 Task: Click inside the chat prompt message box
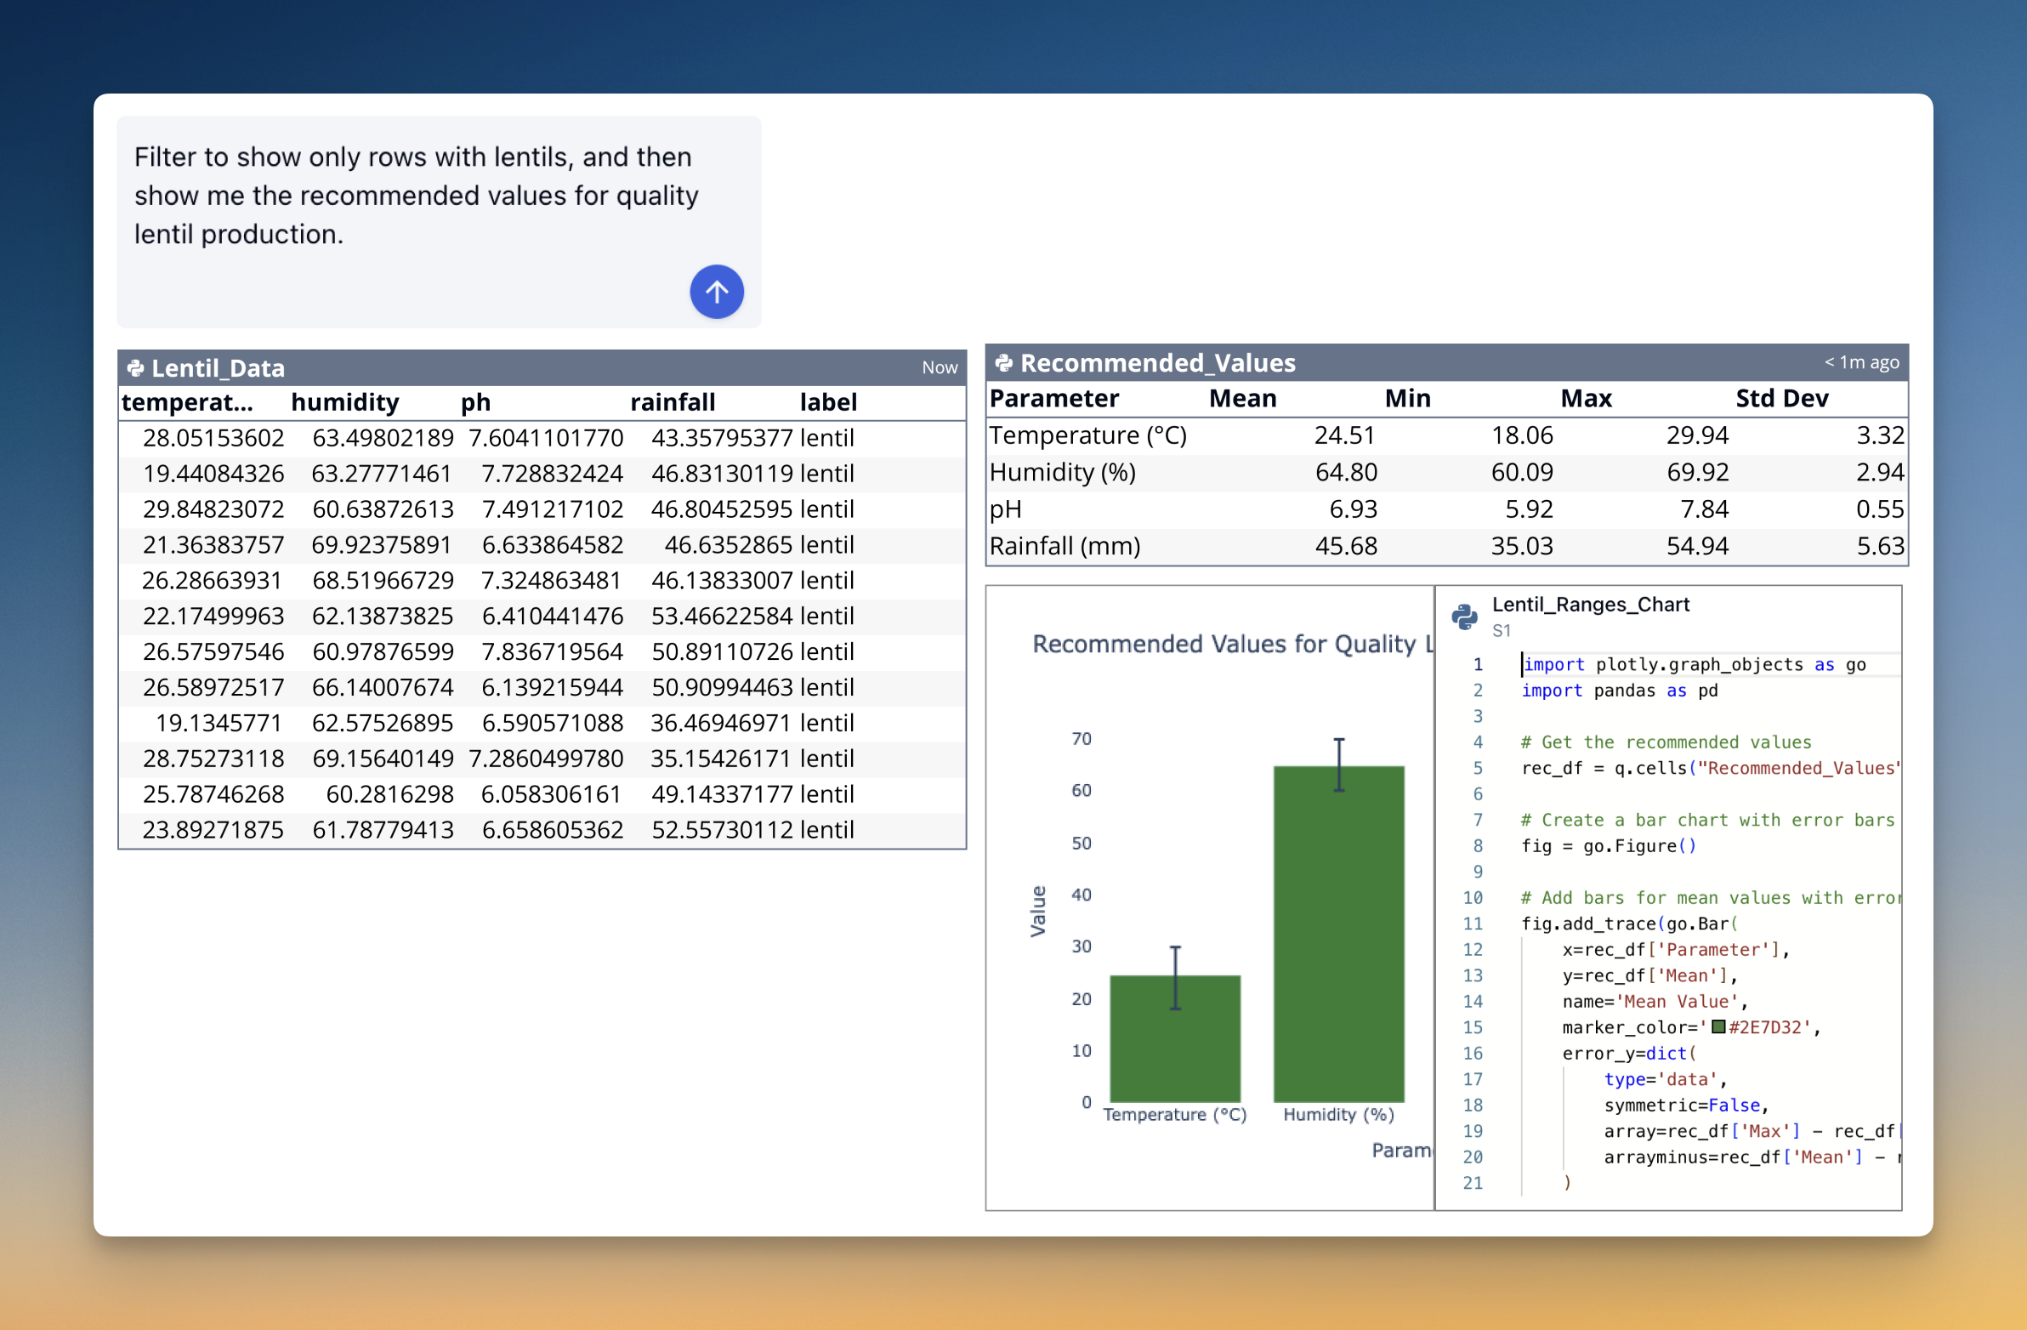(x=416, y=195)
